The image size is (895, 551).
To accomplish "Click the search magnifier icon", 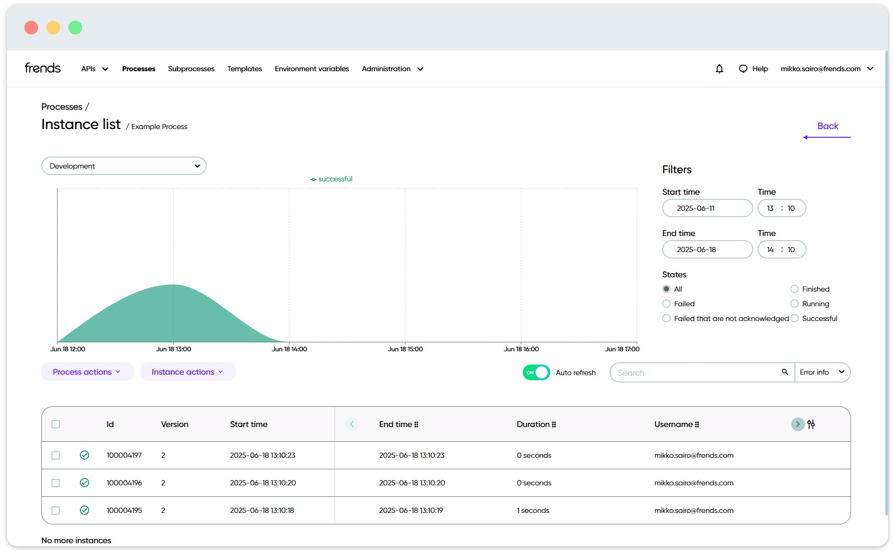I will tap(785, 372).
